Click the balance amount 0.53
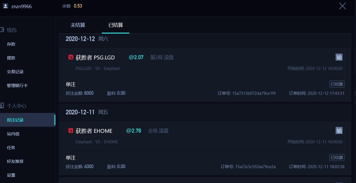The height and width of the screenshot is (183, 356). coord(77,5)
